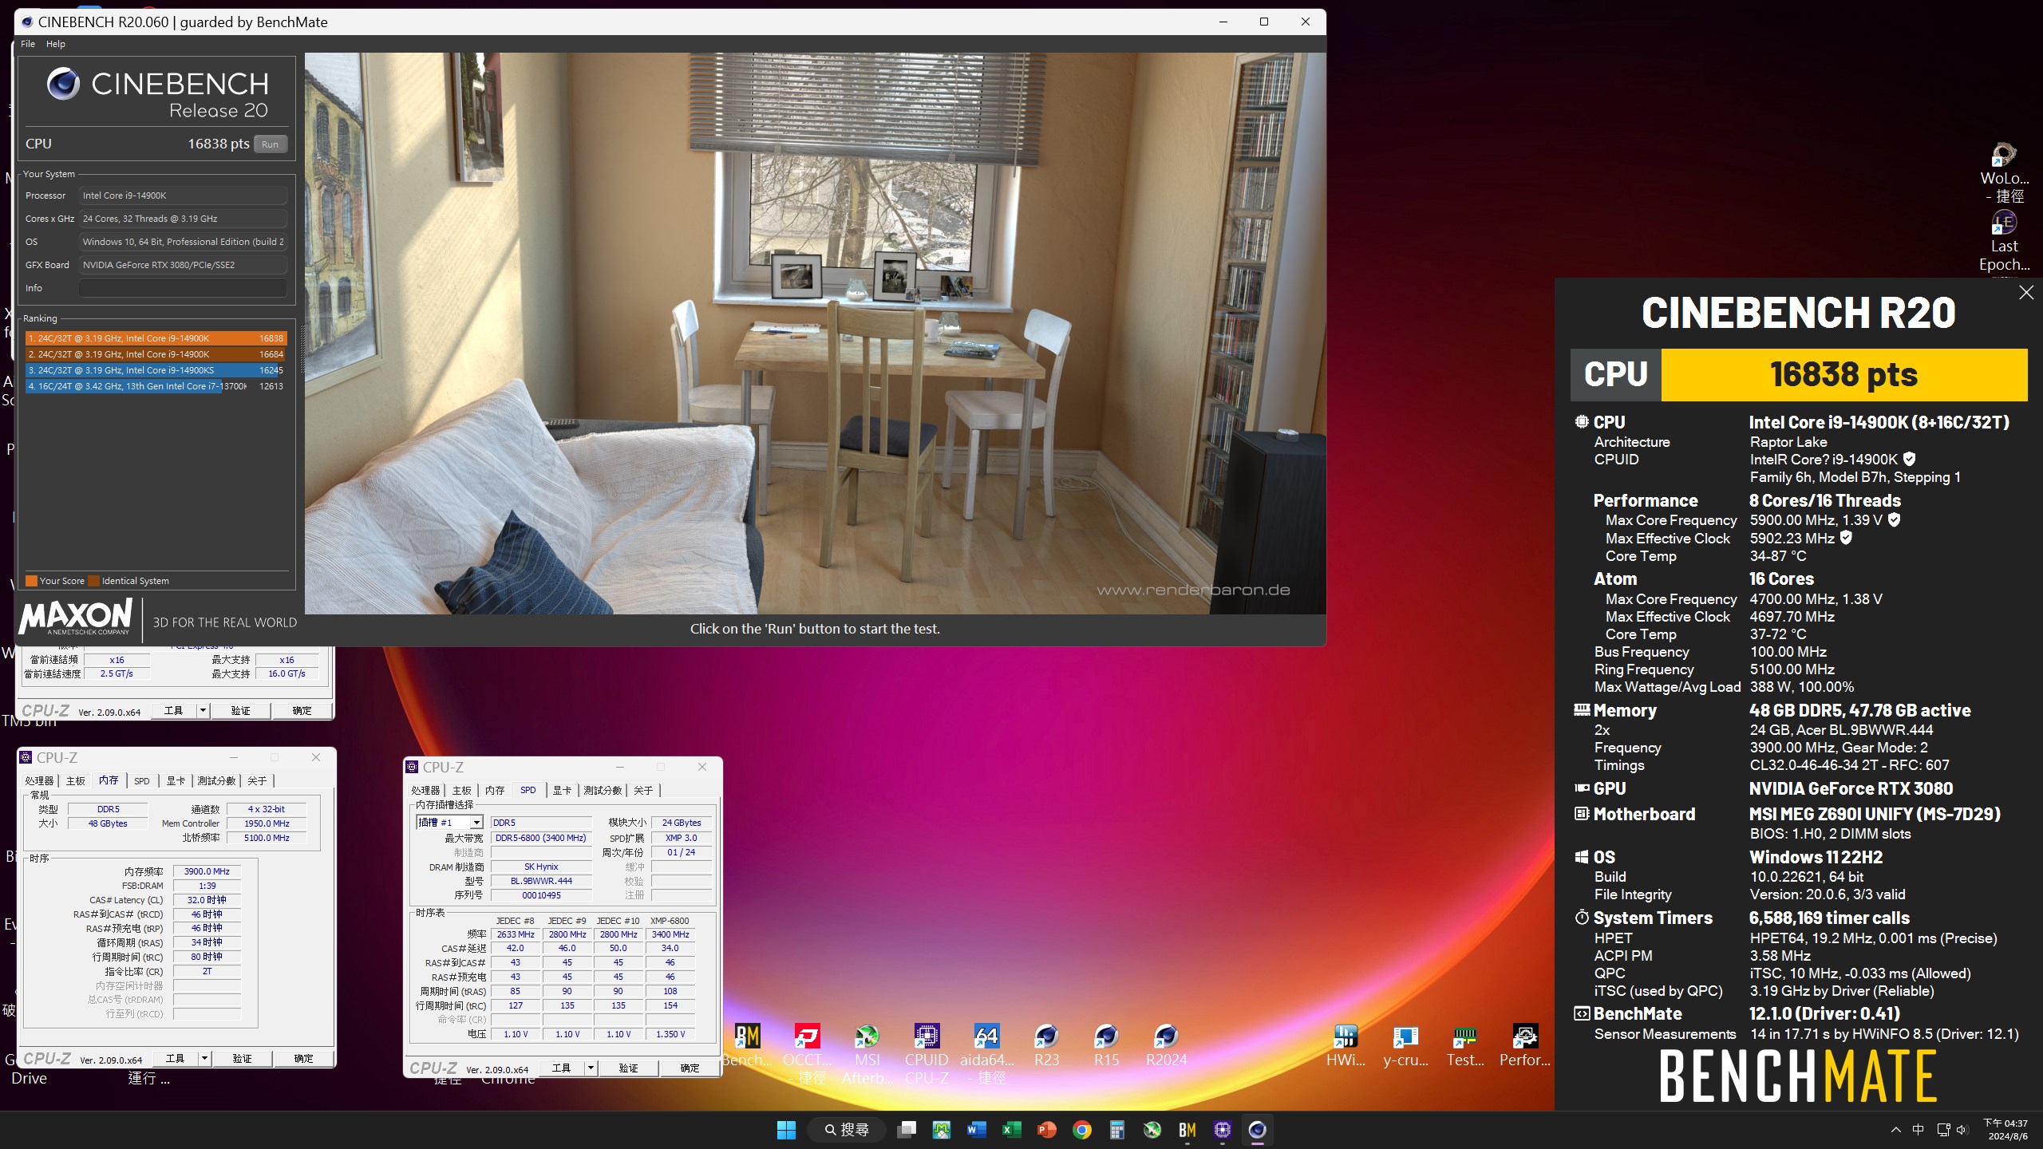Select ranking row 2 scoring 16684
This screenshot has width=2043, height=1149.
click(x=156, y=354)
